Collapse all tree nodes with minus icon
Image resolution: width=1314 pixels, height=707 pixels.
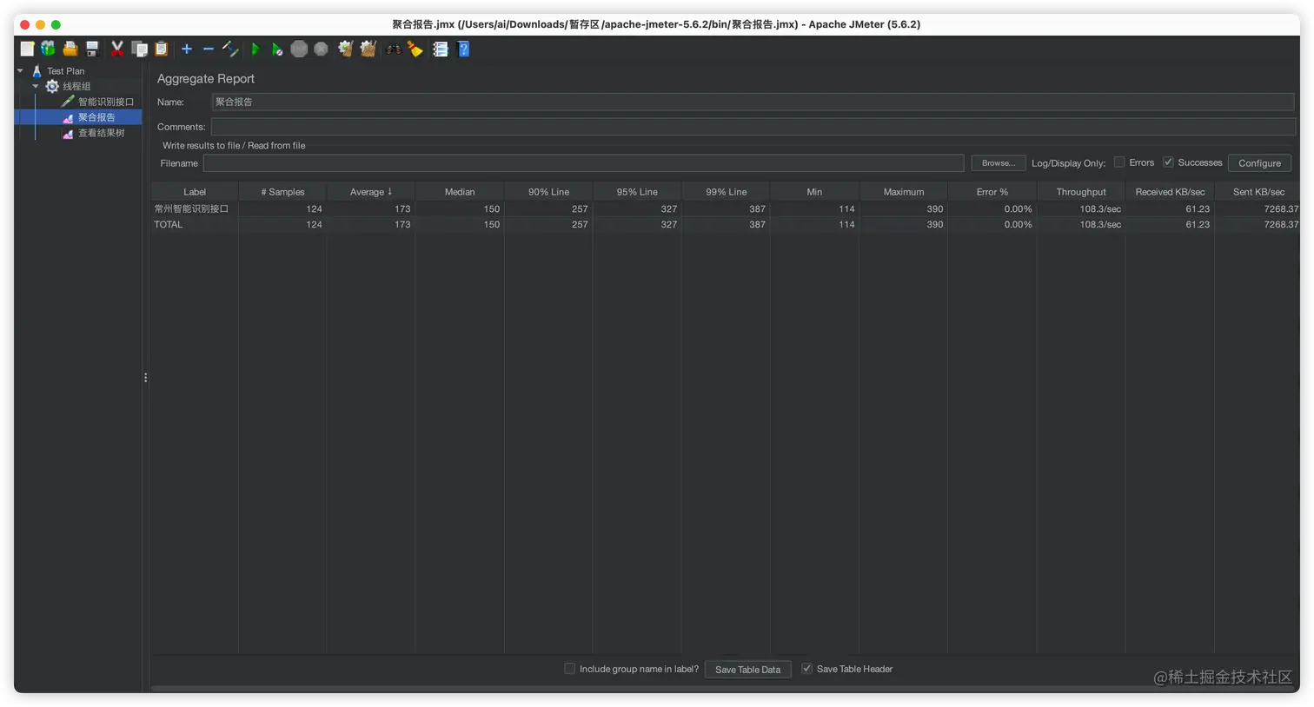coord(208,50)
